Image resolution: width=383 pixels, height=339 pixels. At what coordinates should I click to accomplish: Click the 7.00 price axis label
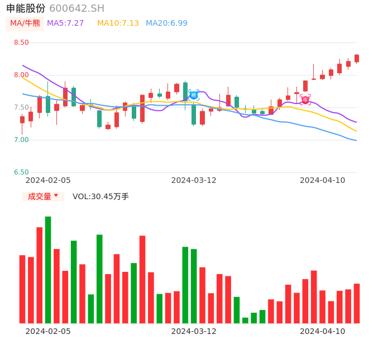point(21,140)
